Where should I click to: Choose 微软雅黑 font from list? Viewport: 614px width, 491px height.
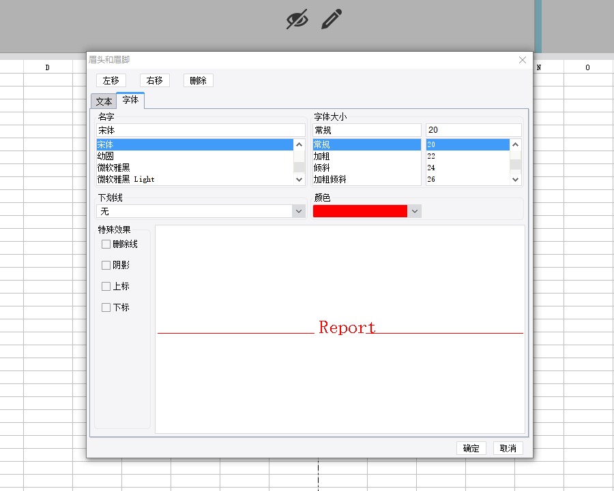tap(194, 168)
